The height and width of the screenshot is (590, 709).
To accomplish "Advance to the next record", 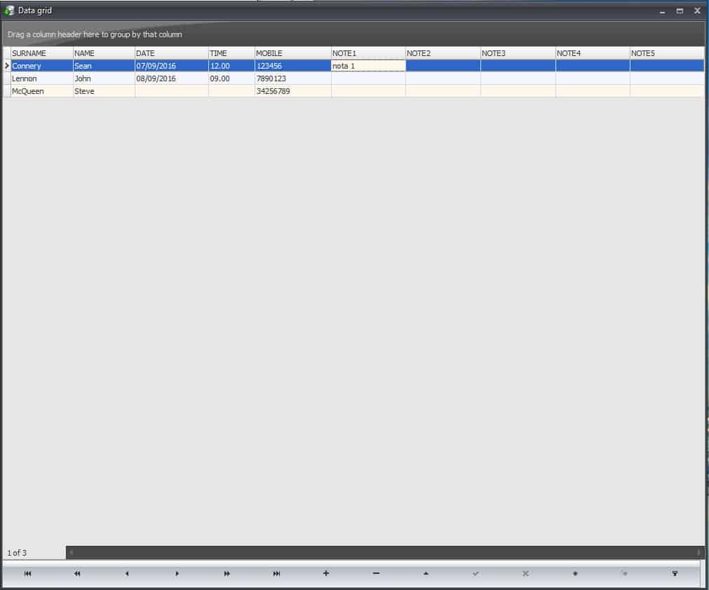I will (177, 574).
